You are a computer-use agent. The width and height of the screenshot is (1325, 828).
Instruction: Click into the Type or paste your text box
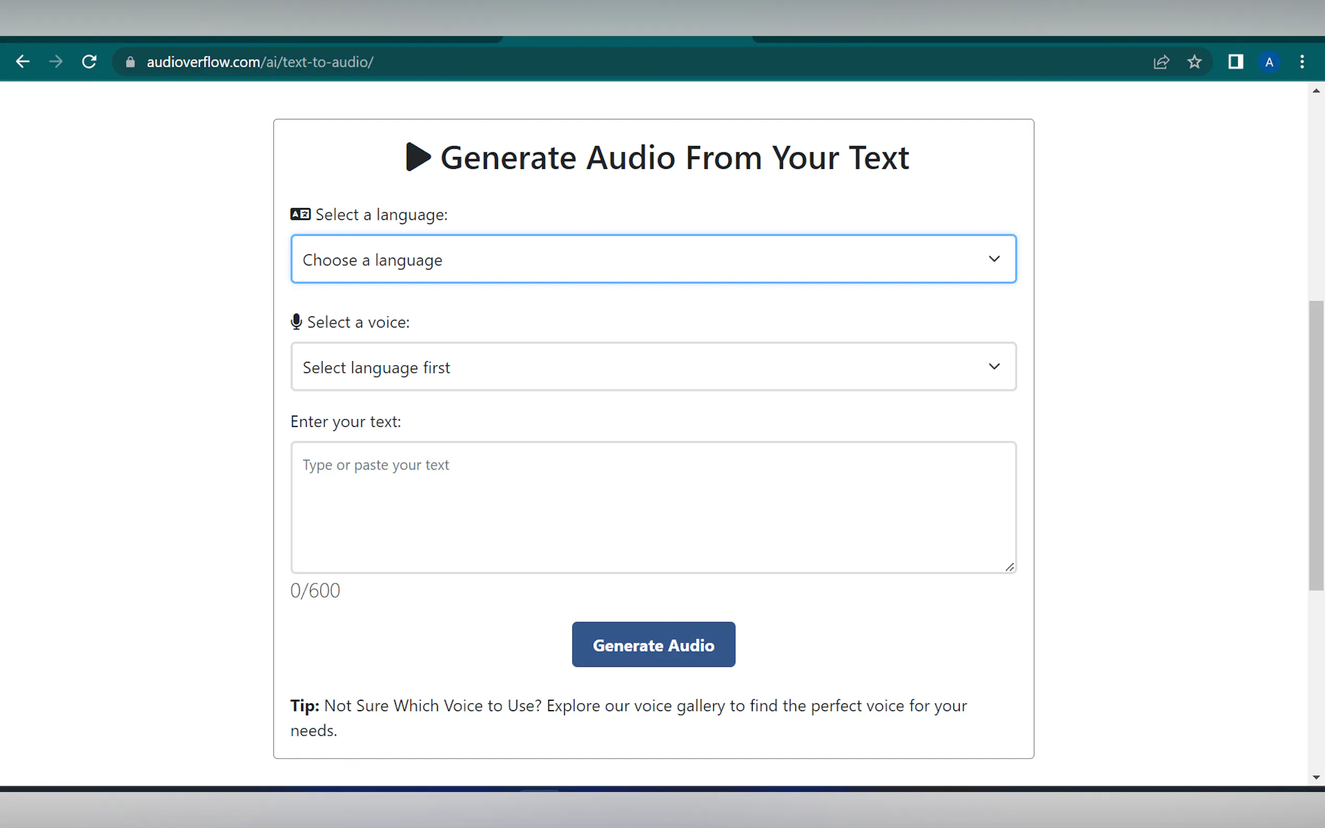[x=653, y=507]
